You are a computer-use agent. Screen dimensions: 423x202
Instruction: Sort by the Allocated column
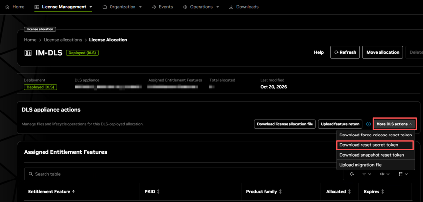click(338, 191)
